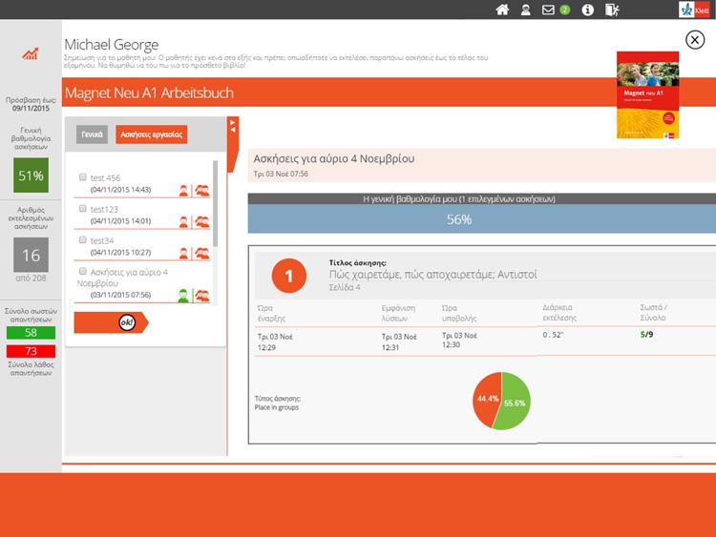Click the access date 09/11/2015
The image size is (716, 537).
click(x=31, y=108)
